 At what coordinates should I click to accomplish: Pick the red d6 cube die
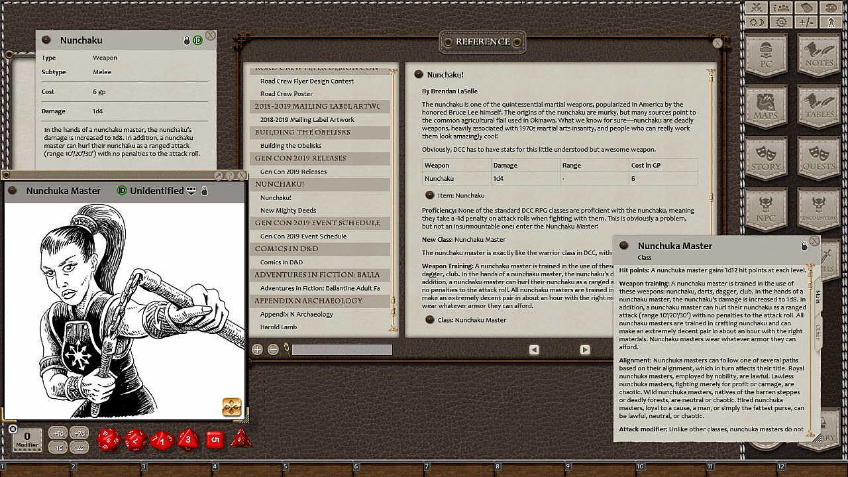tap(214, 440)
